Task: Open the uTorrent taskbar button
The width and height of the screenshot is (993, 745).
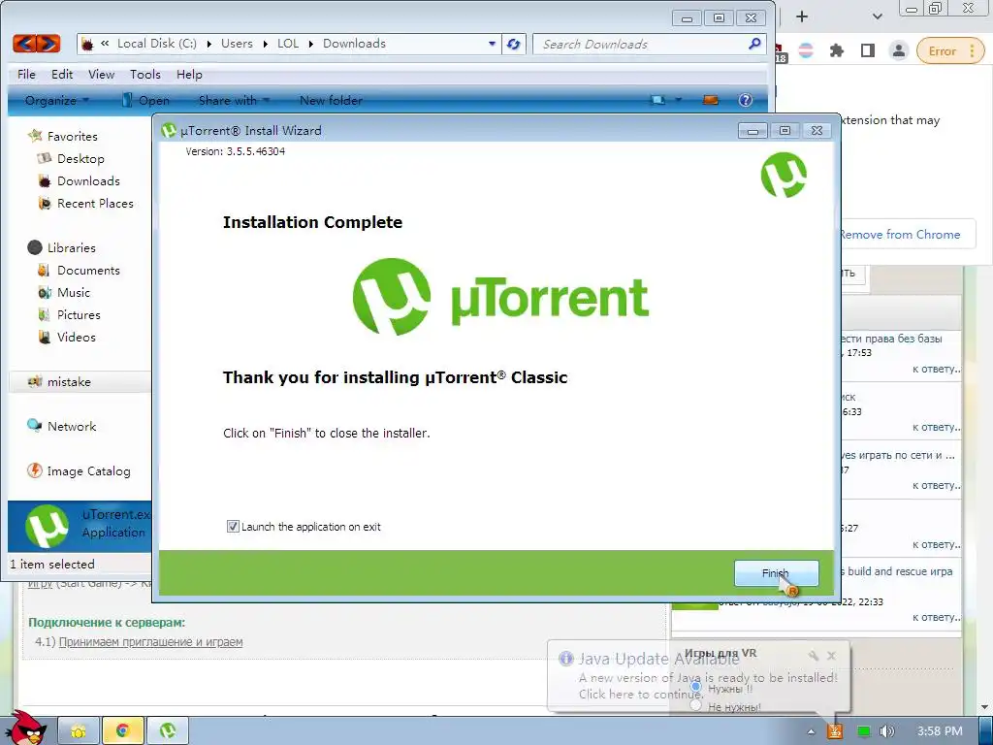Action: 168,731
